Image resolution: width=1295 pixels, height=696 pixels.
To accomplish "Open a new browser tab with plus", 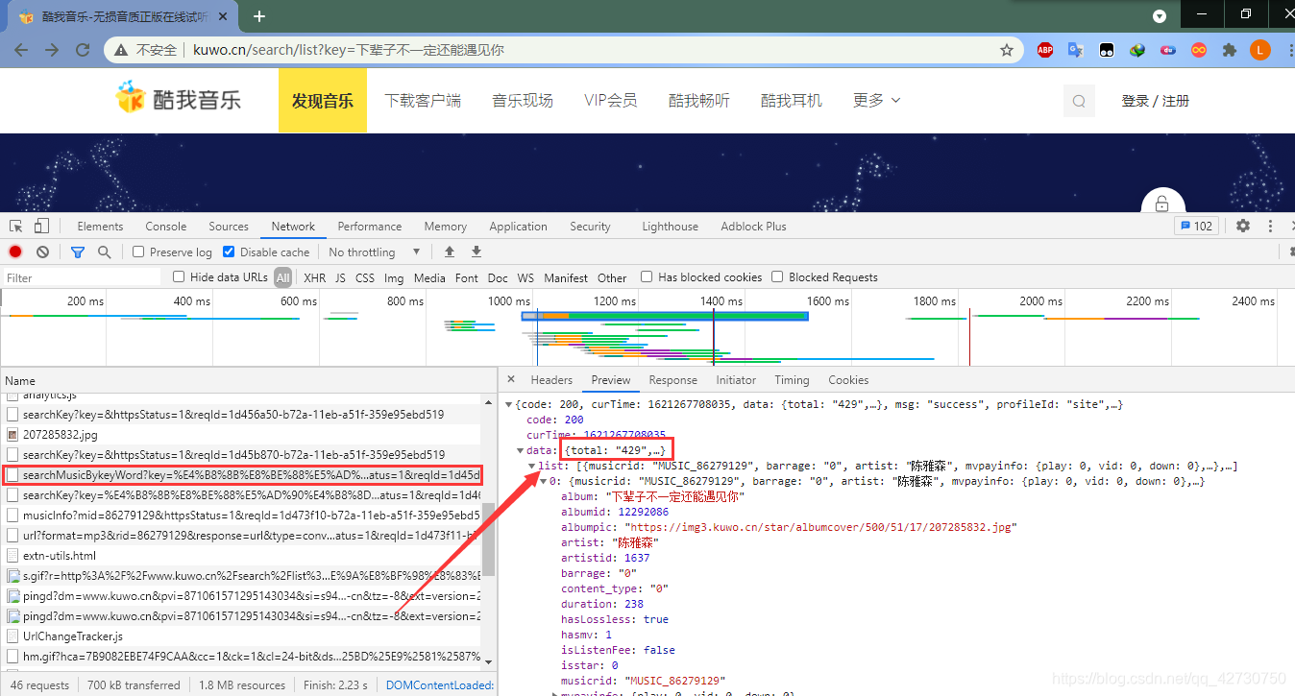I will click(258, 16).
